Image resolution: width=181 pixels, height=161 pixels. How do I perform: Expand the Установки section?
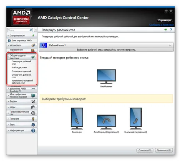click(8, 45)
